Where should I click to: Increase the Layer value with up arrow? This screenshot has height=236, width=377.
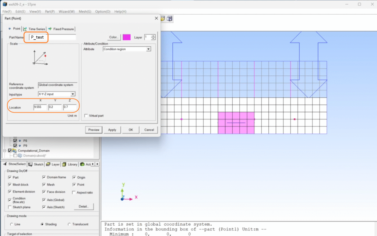point(153,36)
